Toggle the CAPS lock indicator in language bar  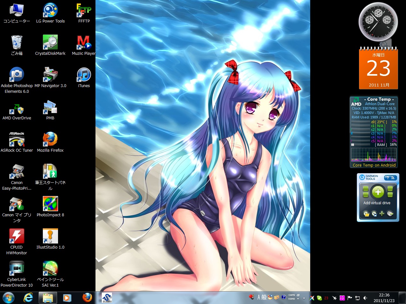click(291, 295)
